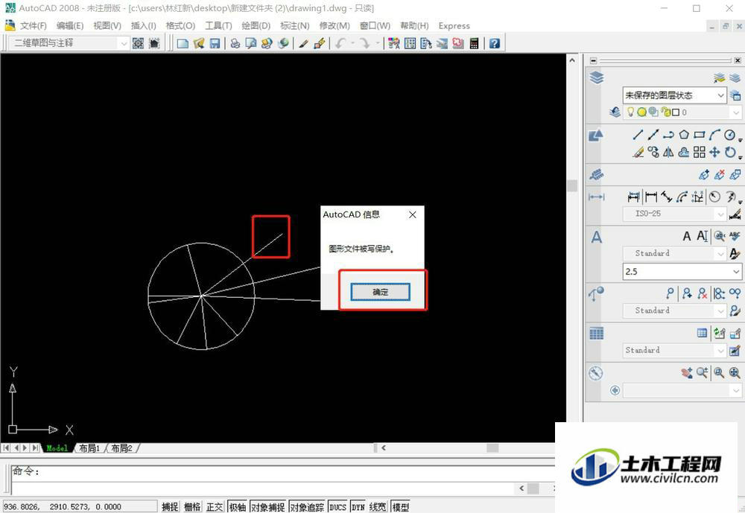Click the Redo arrow icon

364,44
